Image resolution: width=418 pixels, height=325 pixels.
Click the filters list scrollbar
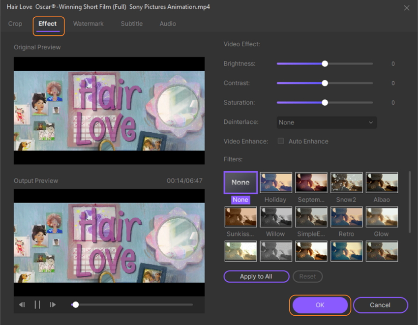pyautogui.click(x=410, y=203)
